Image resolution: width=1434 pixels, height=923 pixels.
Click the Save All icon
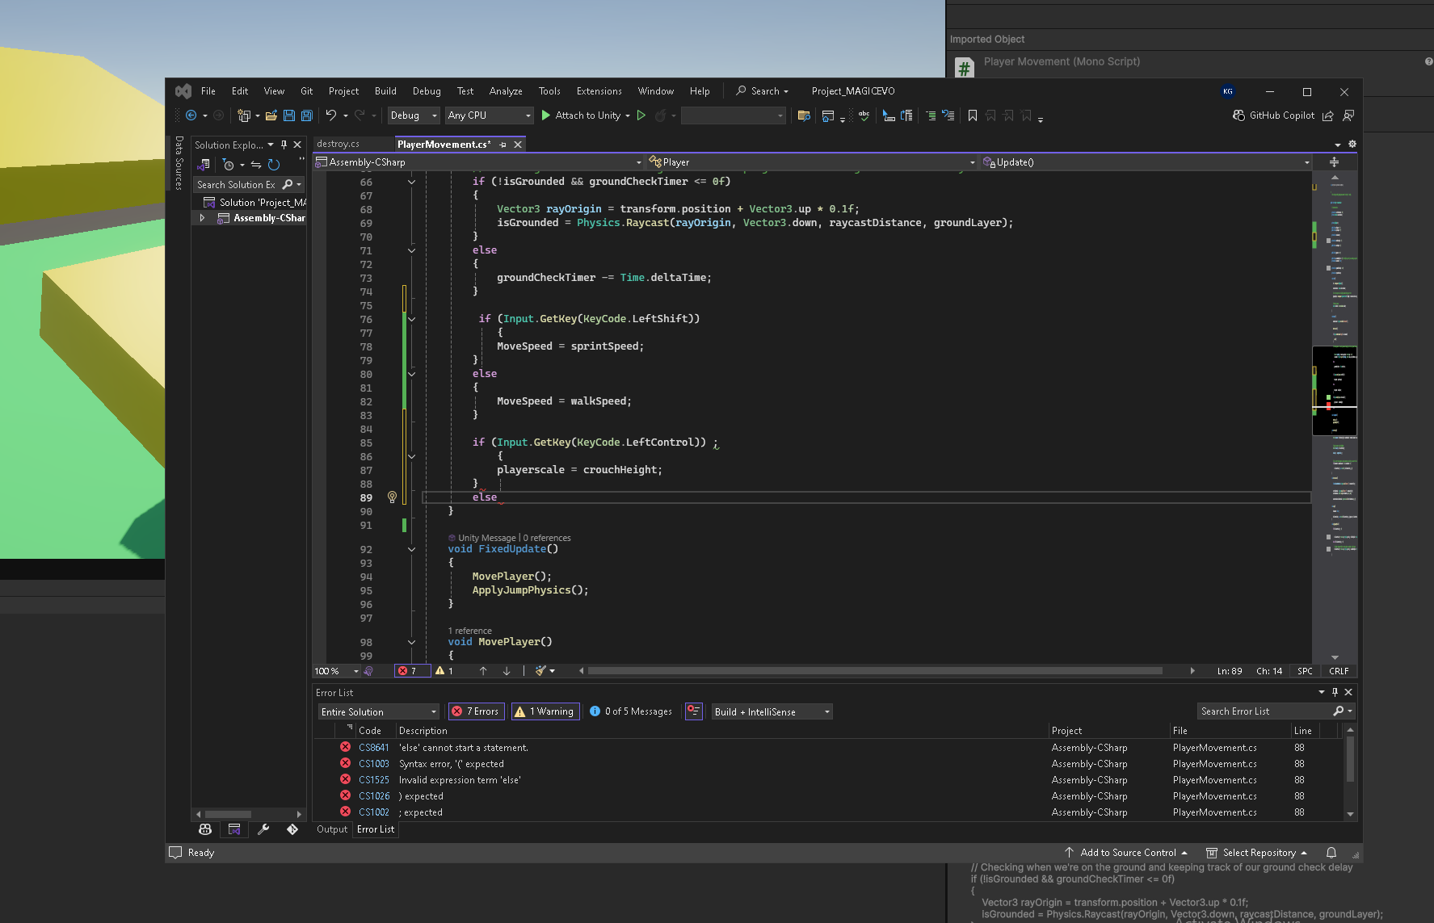(x=307, y=115)
